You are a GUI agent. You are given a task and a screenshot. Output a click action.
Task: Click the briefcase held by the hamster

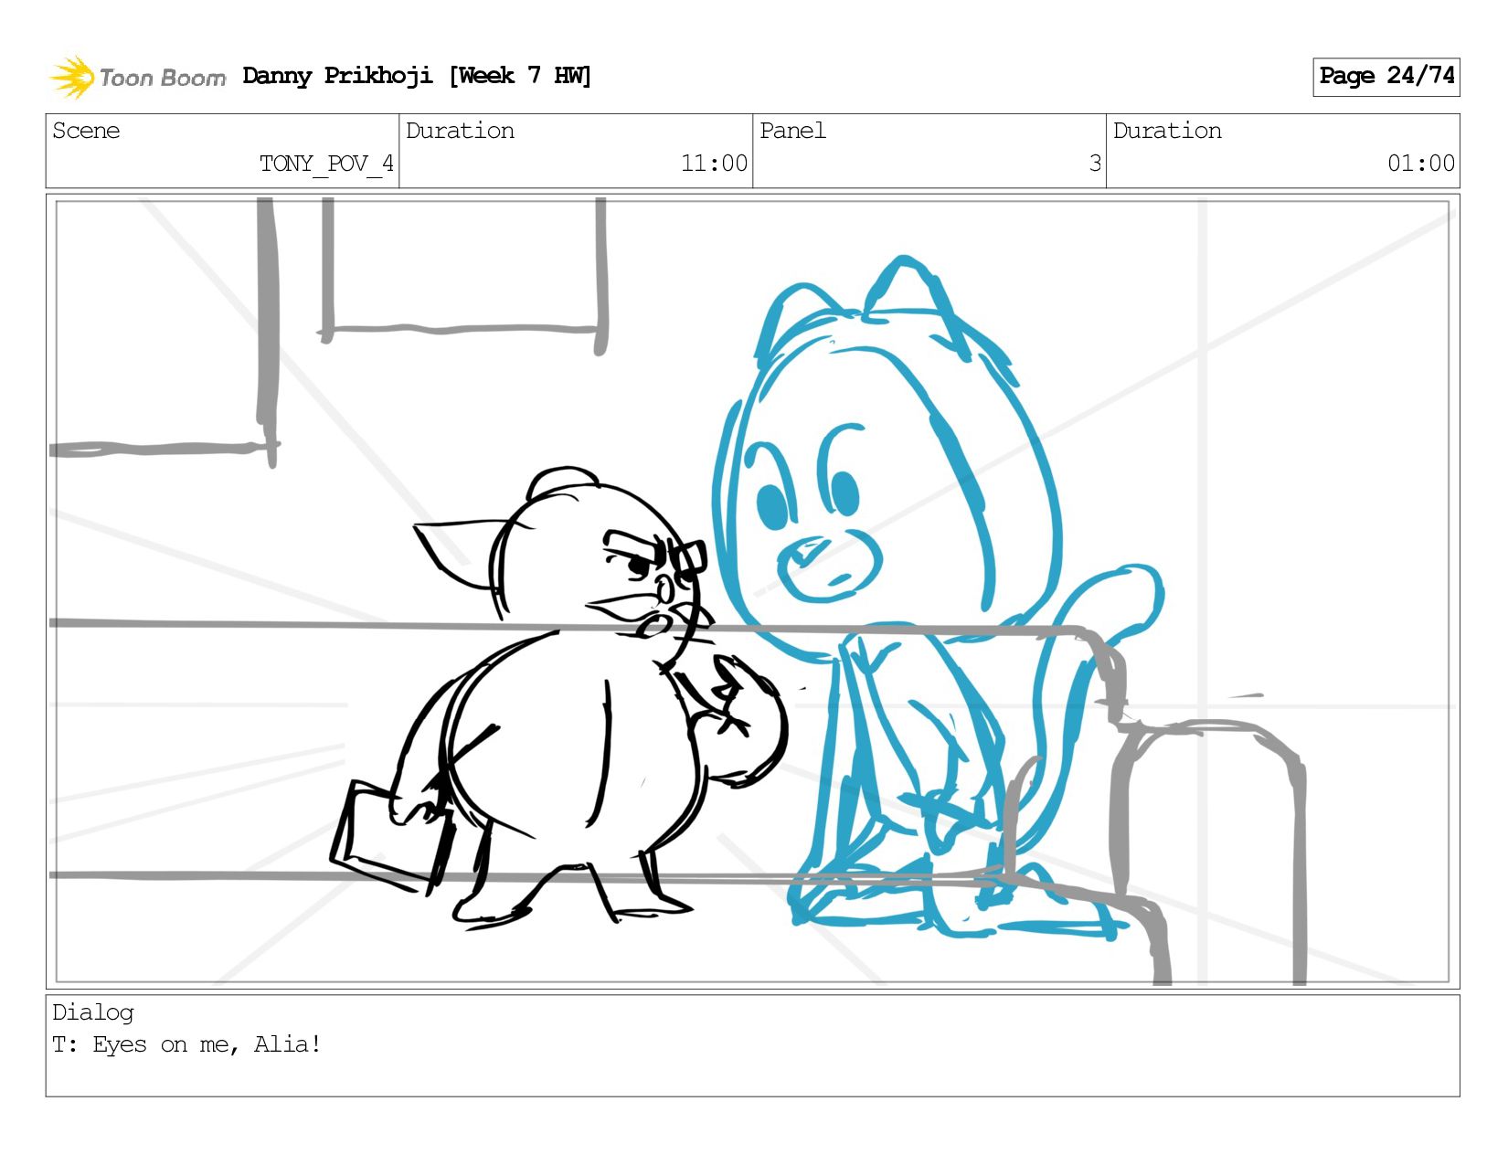pos(391,836)
